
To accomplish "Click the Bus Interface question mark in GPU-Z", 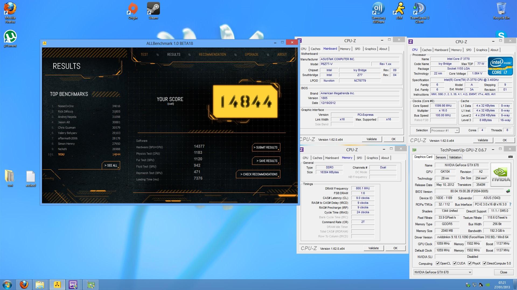I will click(510, 204).
